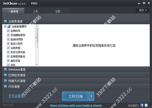This screenshot has height=108, width=152.
Task: Click the 立即扫描 scan button
Action: pyautogui.click(x=75, y=96)
